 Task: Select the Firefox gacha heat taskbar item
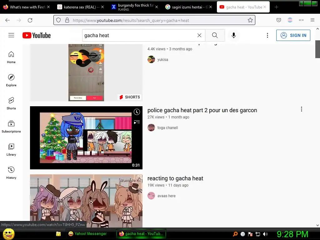141,234
